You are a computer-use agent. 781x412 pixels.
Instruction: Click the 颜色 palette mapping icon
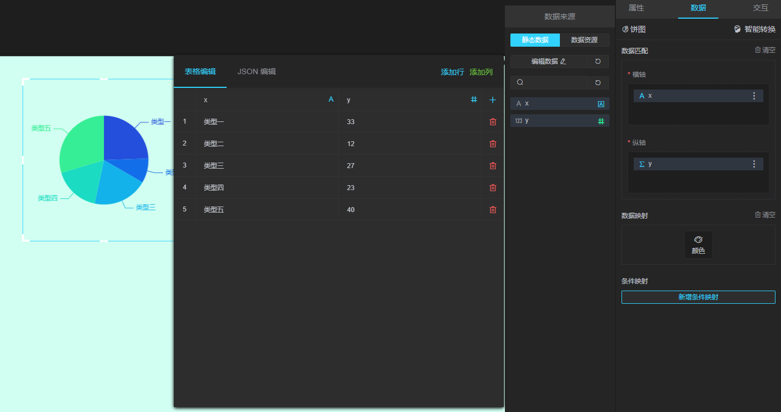coord(698,240)
